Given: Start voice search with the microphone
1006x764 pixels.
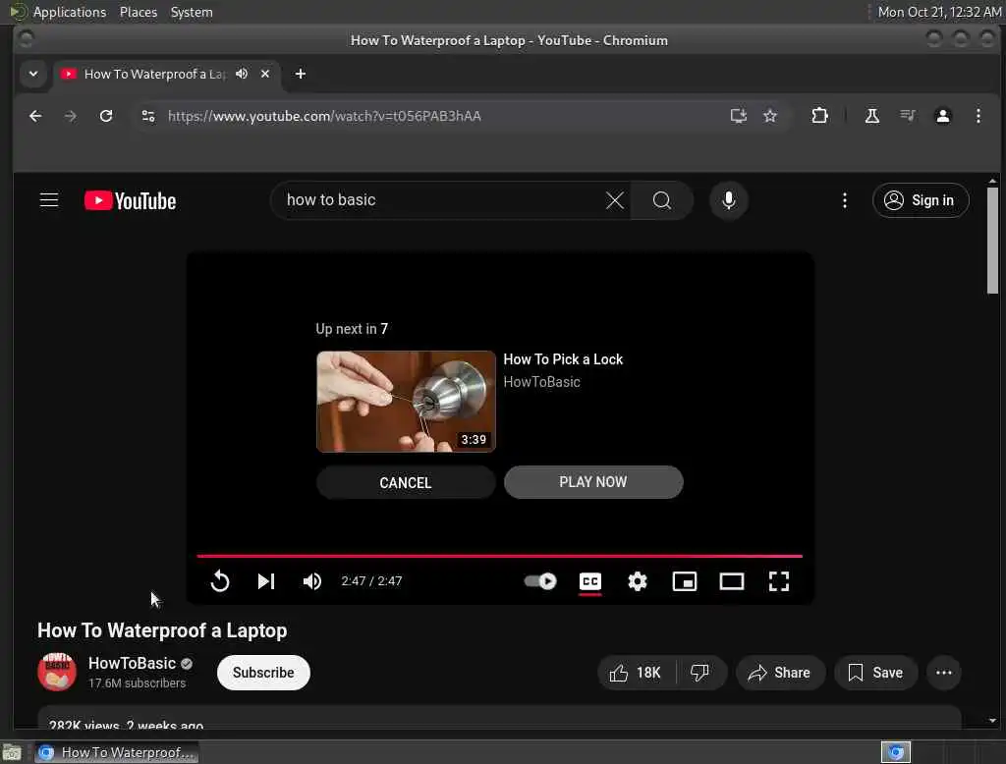Looking at the screenshot, I should [x=728, y=200].
